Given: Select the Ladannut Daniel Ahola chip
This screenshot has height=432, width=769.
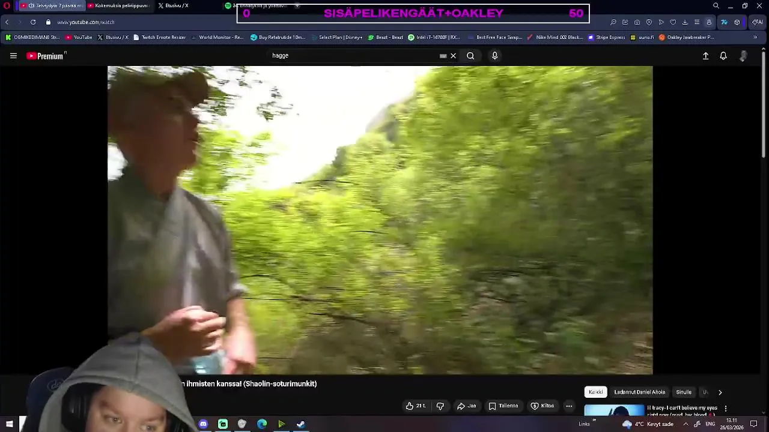Looking at the screenshot, I should [639, 392].
